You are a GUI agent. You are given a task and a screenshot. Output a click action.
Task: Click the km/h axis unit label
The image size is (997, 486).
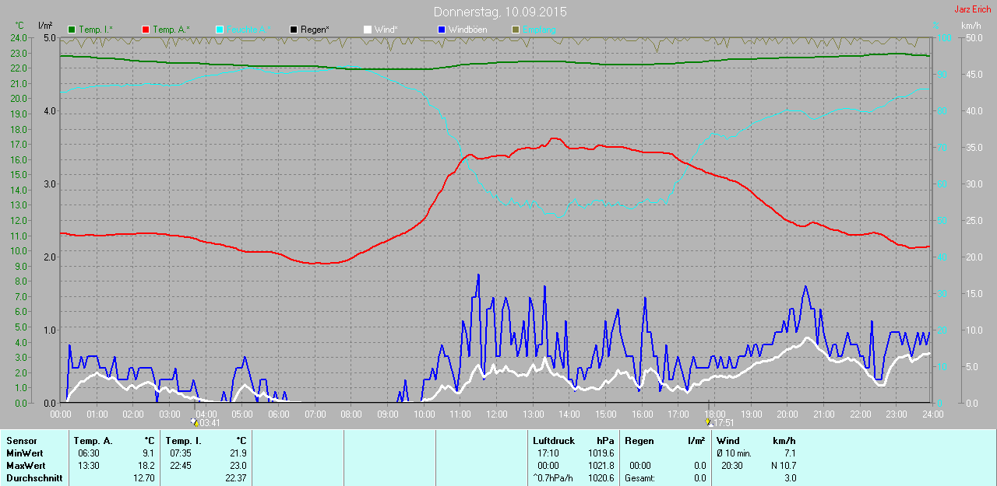[971, 26]
